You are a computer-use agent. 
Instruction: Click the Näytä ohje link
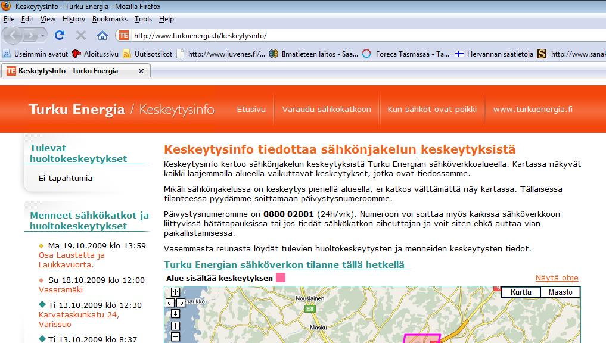click(x=557, y=277)
